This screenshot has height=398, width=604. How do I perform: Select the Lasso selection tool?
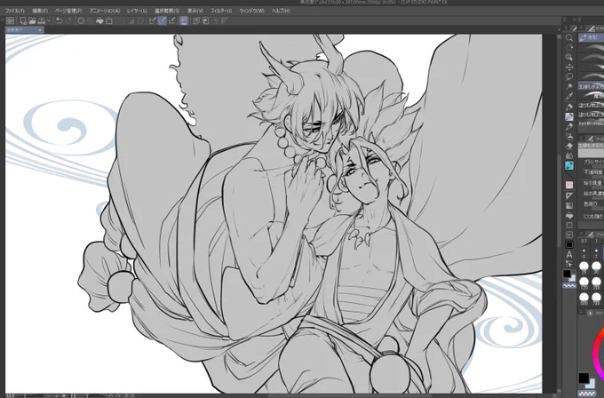click(x=569, y=76)
